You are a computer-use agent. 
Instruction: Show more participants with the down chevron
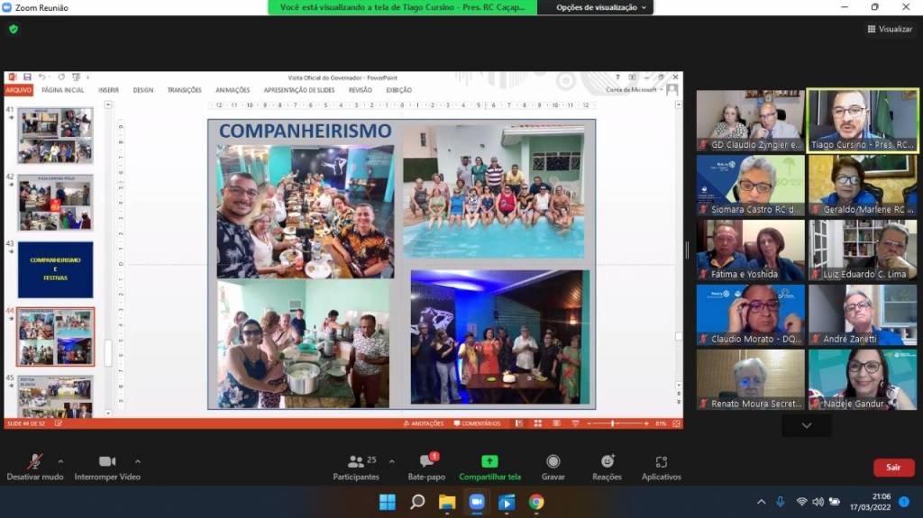pos(806,425)
